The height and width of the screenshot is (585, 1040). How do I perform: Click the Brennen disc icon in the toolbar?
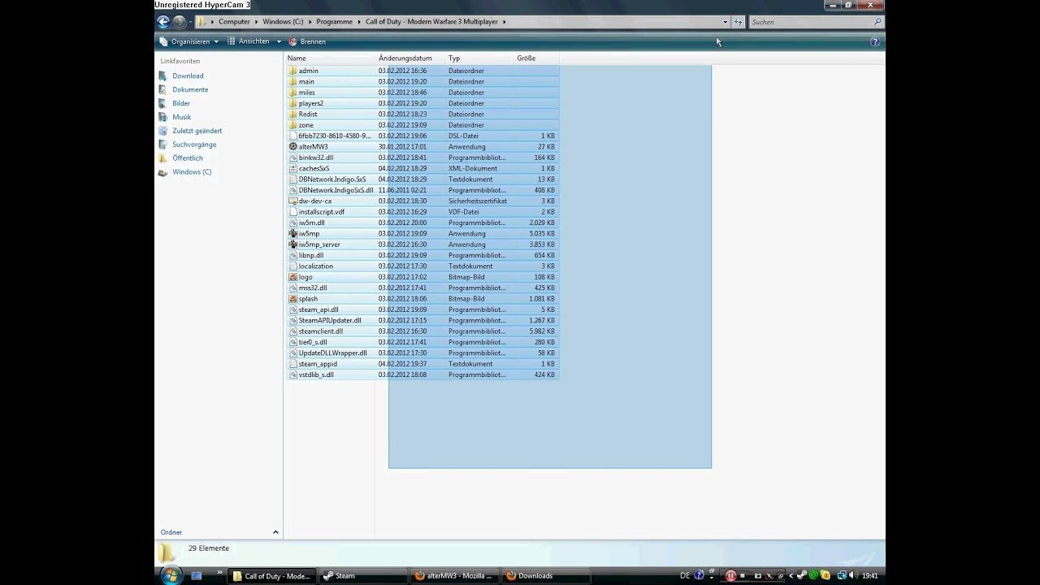coord(293,41)
